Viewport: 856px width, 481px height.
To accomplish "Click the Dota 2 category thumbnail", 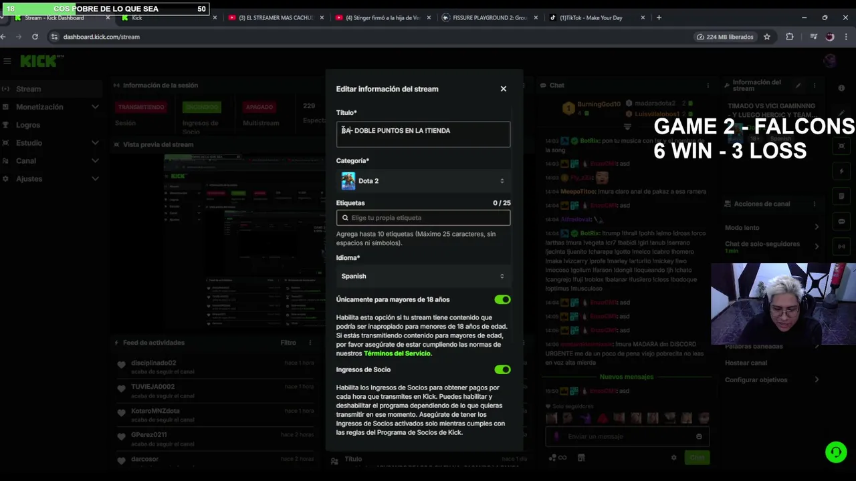I will click(348, 181).
